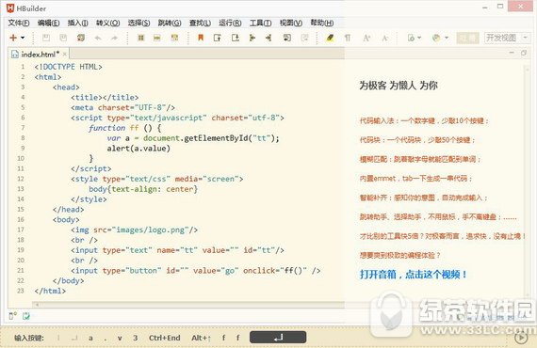Click the vertical scrollbar of the right panel

527,182
